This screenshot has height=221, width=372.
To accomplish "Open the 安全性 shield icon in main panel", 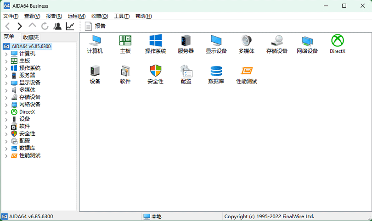I will (156, 75).
